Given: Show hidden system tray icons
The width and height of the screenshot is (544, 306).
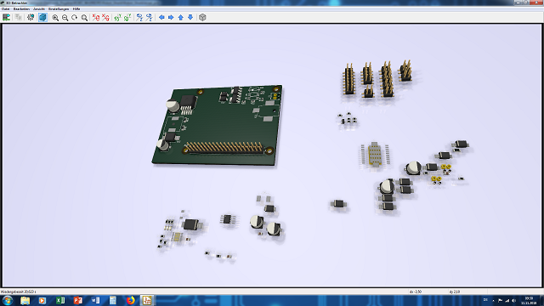Looking at the screenshot, I should [493, 300].
